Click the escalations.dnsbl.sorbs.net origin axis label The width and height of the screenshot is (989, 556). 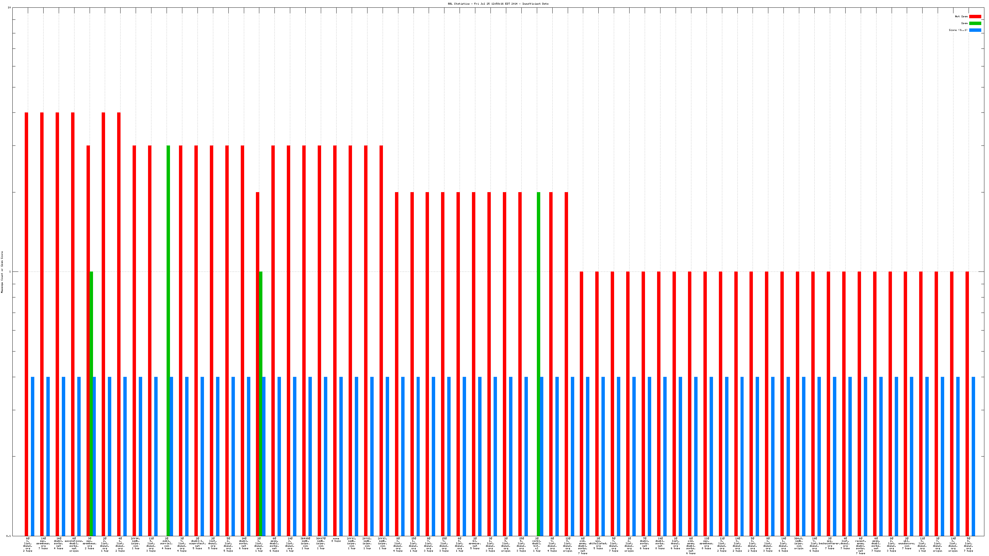pos(74,545)
